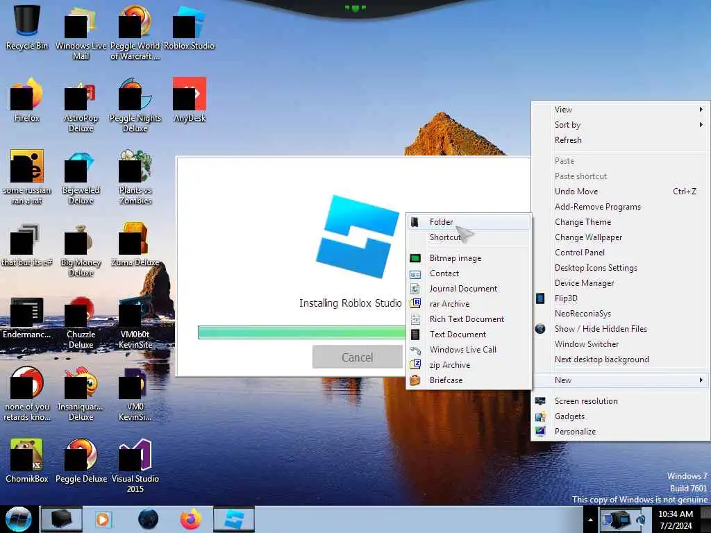The height and width of the screenshot is (533, 711).
Task: Select the Firefox desktop shortcut
Action: coord(27,100)
